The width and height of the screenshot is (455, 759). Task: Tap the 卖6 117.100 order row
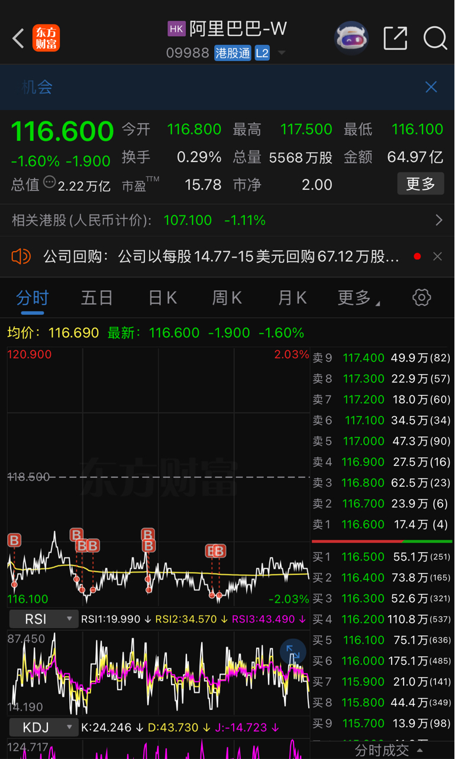382,420
